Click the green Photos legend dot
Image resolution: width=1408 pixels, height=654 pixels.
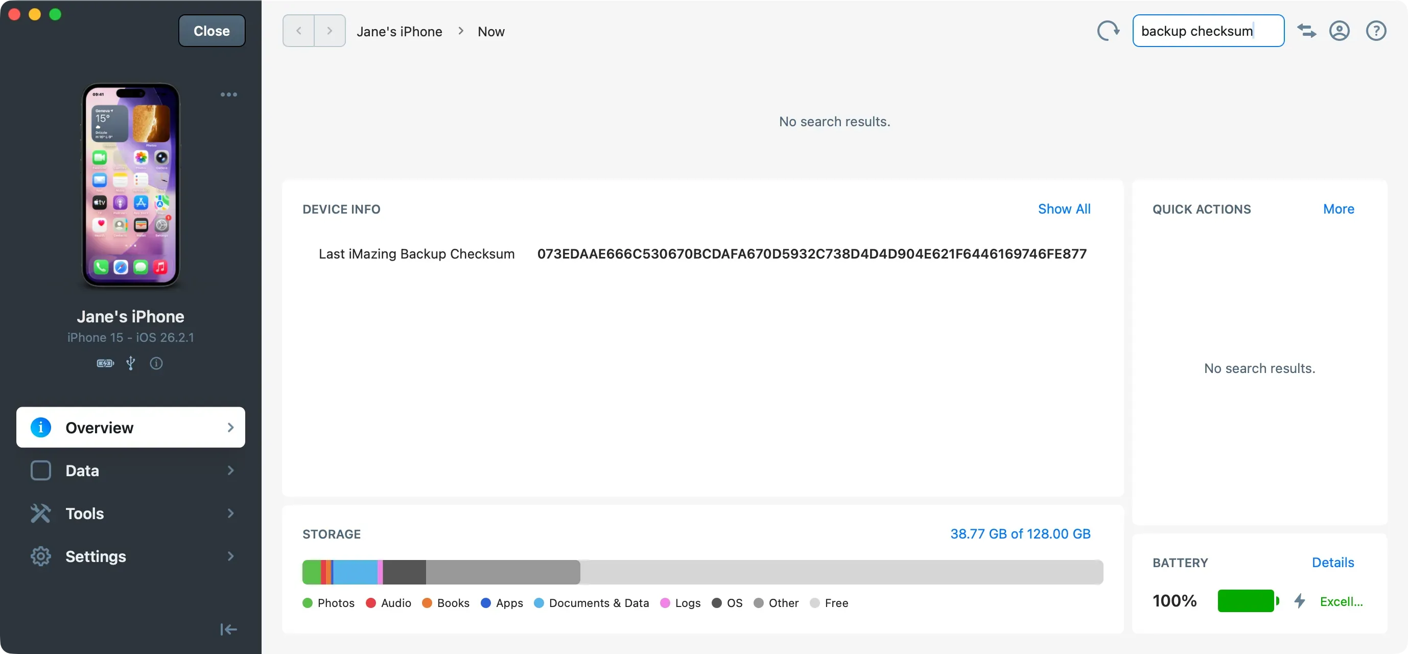[x=307, y=603]
